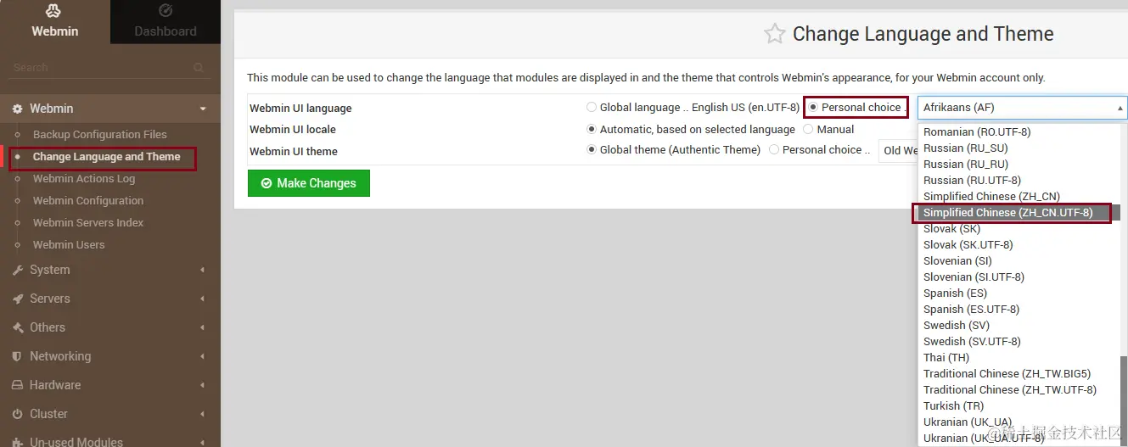This screenshot has width=1128, height=447.
Task: Open the Afrikaans (AF) language dropdown
Action: (x=1022, y=108)
